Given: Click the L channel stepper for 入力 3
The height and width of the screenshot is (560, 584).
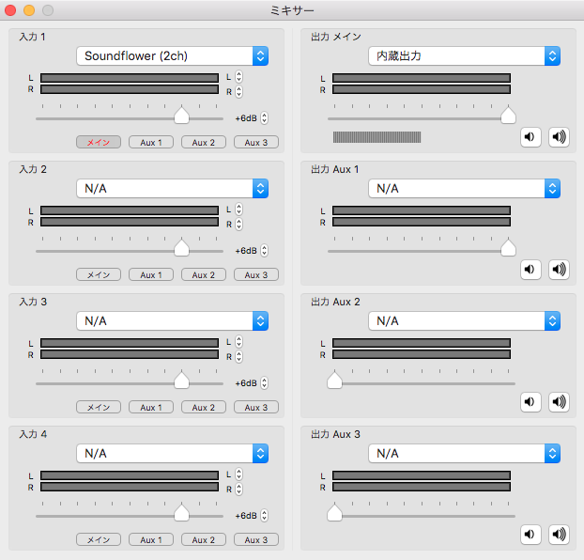Looking at the screenshot, I should coord(239,342).
